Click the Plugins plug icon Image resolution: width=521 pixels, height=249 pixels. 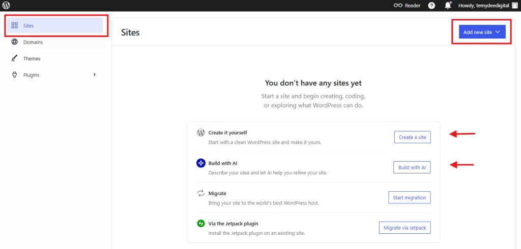[x=14, y=75]
